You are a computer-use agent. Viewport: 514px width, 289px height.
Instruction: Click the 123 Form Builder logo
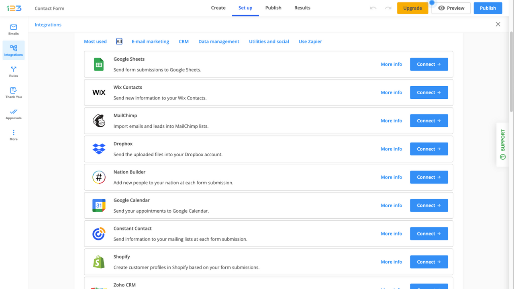click(x=14, y=8)
